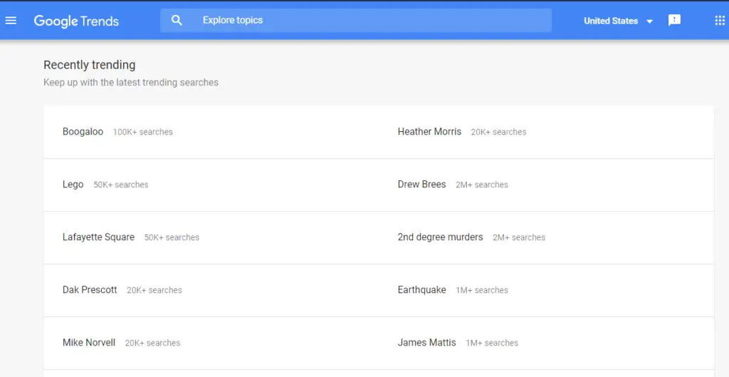
Task: Open the Earthquake trending search
Action: coord(421,289)
